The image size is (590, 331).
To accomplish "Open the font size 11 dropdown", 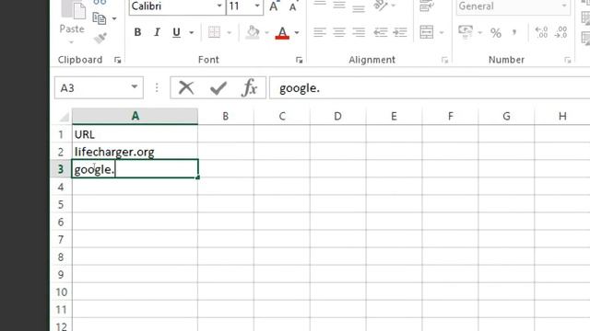I will 257,6.
